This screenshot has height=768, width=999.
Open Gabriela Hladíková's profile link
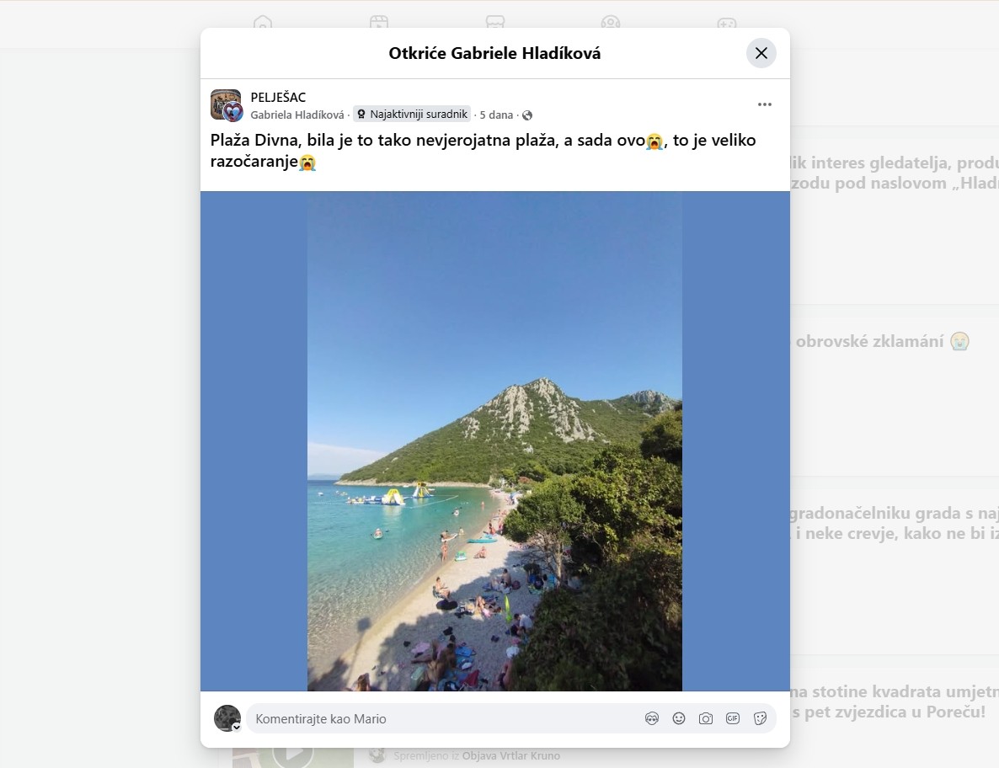pos(296,115)
